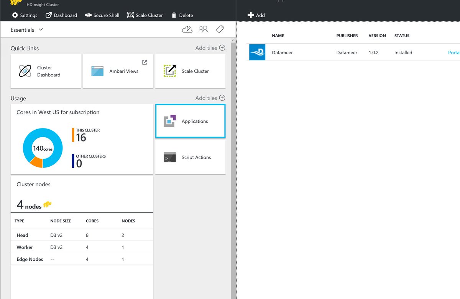
Task: Click the 140 cores donut chart
Action: click(43, 148)
